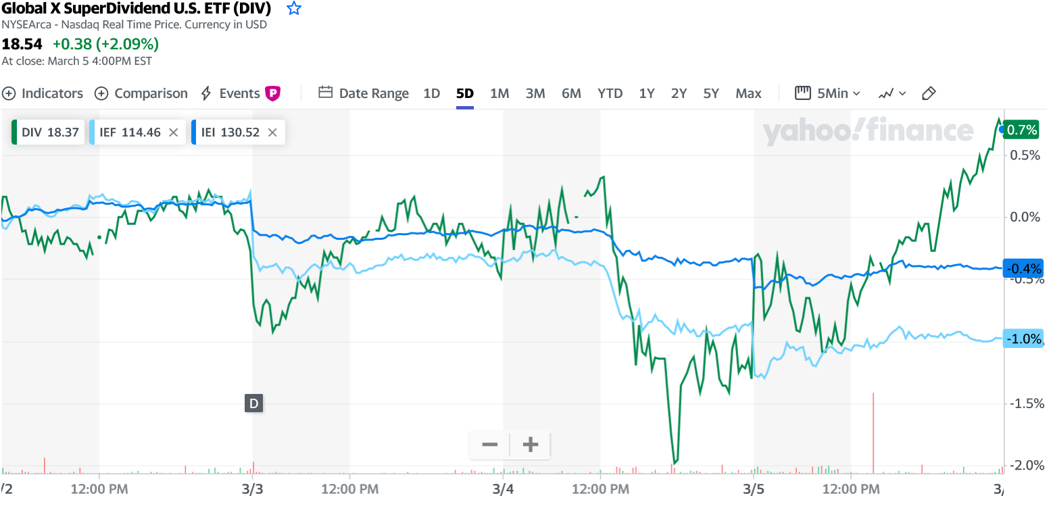Click the interval ruler icon beside 5Min
Viewport: 1047px width, 521px height.
click(x=802, y=93)
